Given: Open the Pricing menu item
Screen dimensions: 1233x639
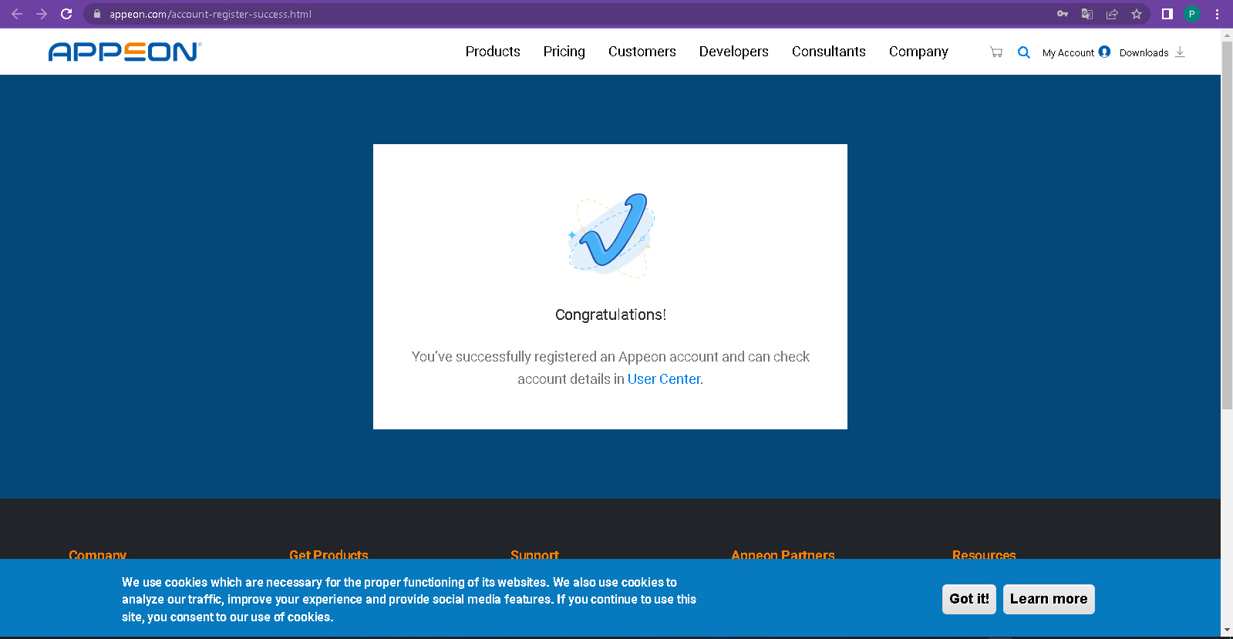Looking at the screenshot, I should 564,52.
